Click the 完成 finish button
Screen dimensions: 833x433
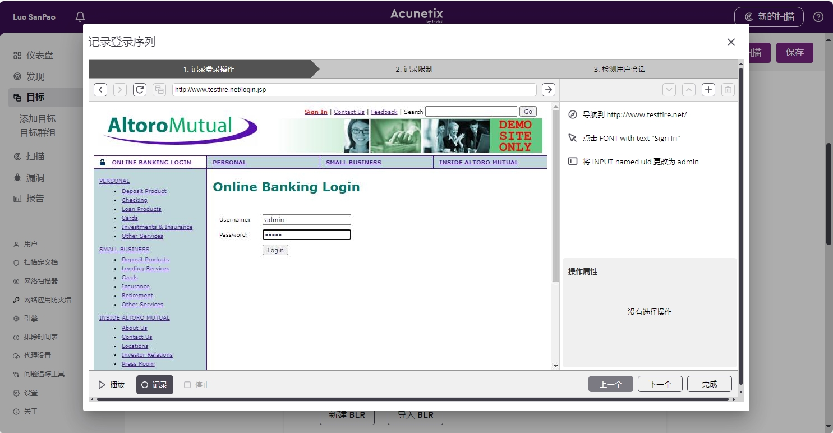tap(710, 384)
